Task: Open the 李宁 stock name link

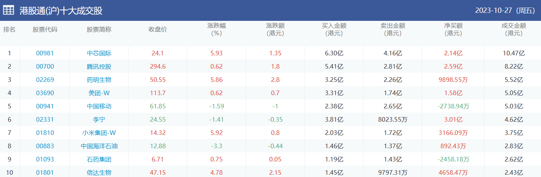Action: point(99,120)
